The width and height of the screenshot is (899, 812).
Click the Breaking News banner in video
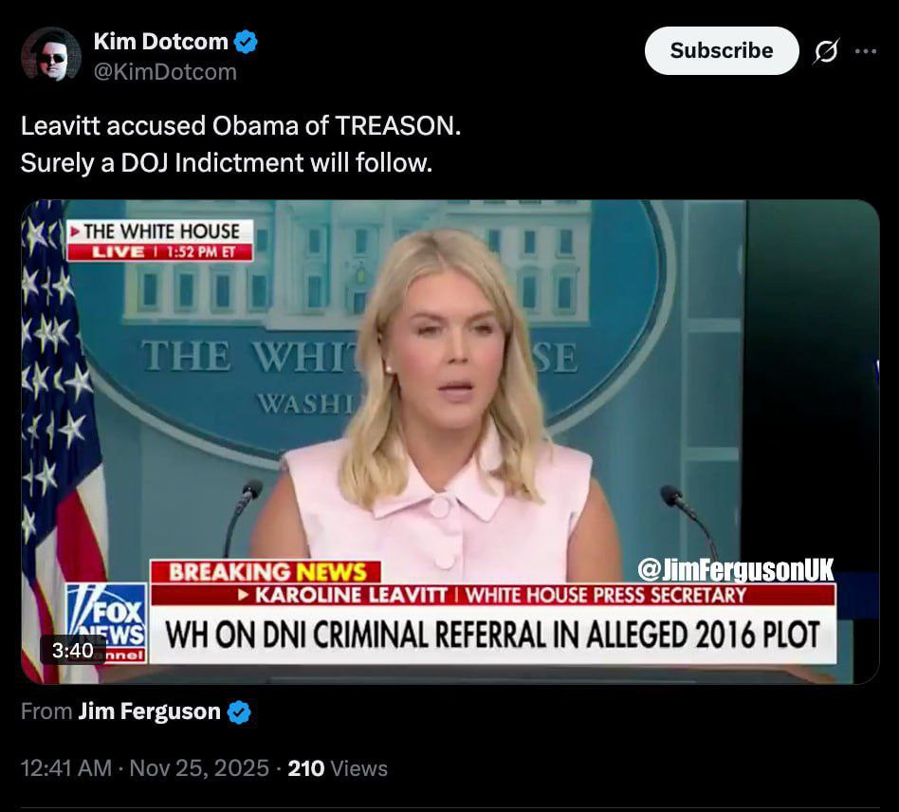coord(266,572)
